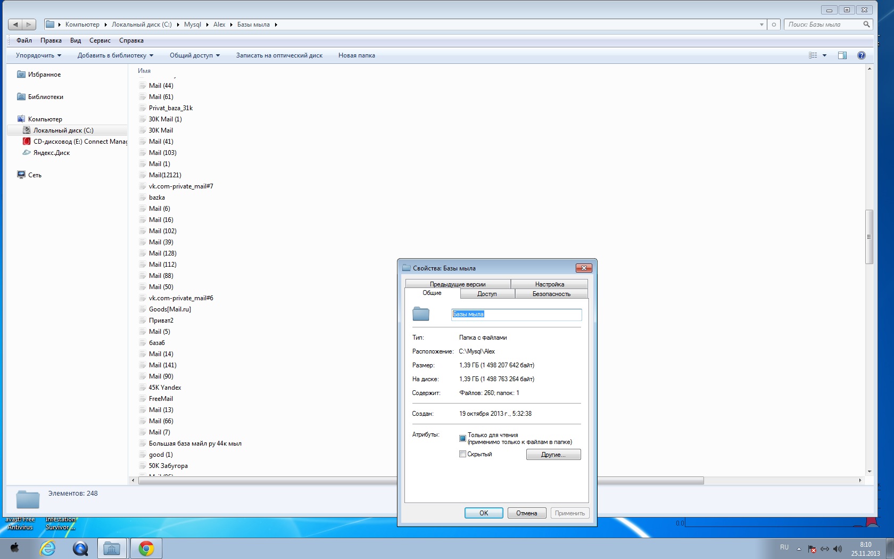Change view using the view mode icon
The width and height of the screenshot is (894, 559).
point(813,55)
